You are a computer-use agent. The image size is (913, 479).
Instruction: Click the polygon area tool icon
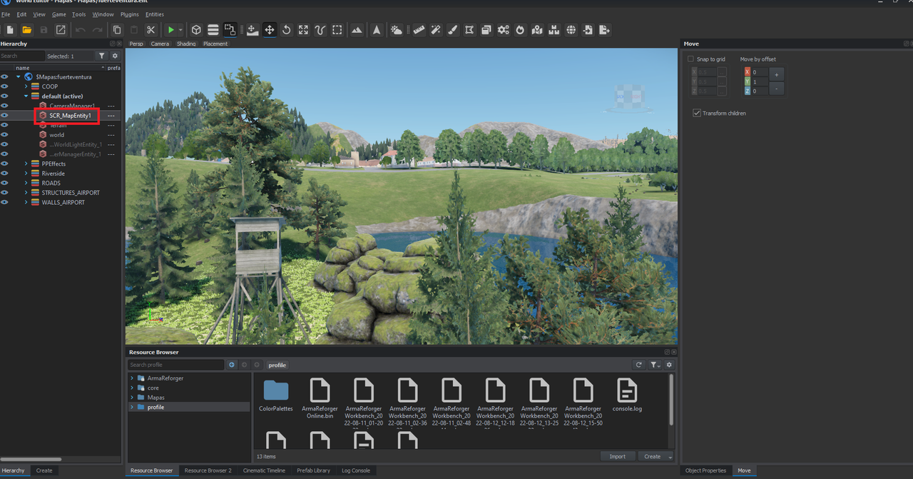469,30
